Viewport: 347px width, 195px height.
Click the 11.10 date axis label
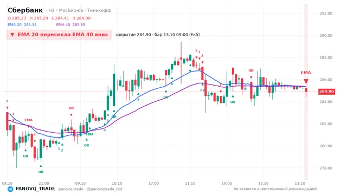(190, 184)
